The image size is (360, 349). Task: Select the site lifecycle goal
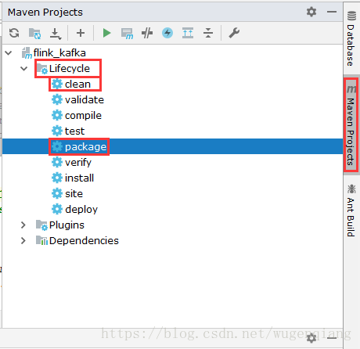tap(67, 194)
